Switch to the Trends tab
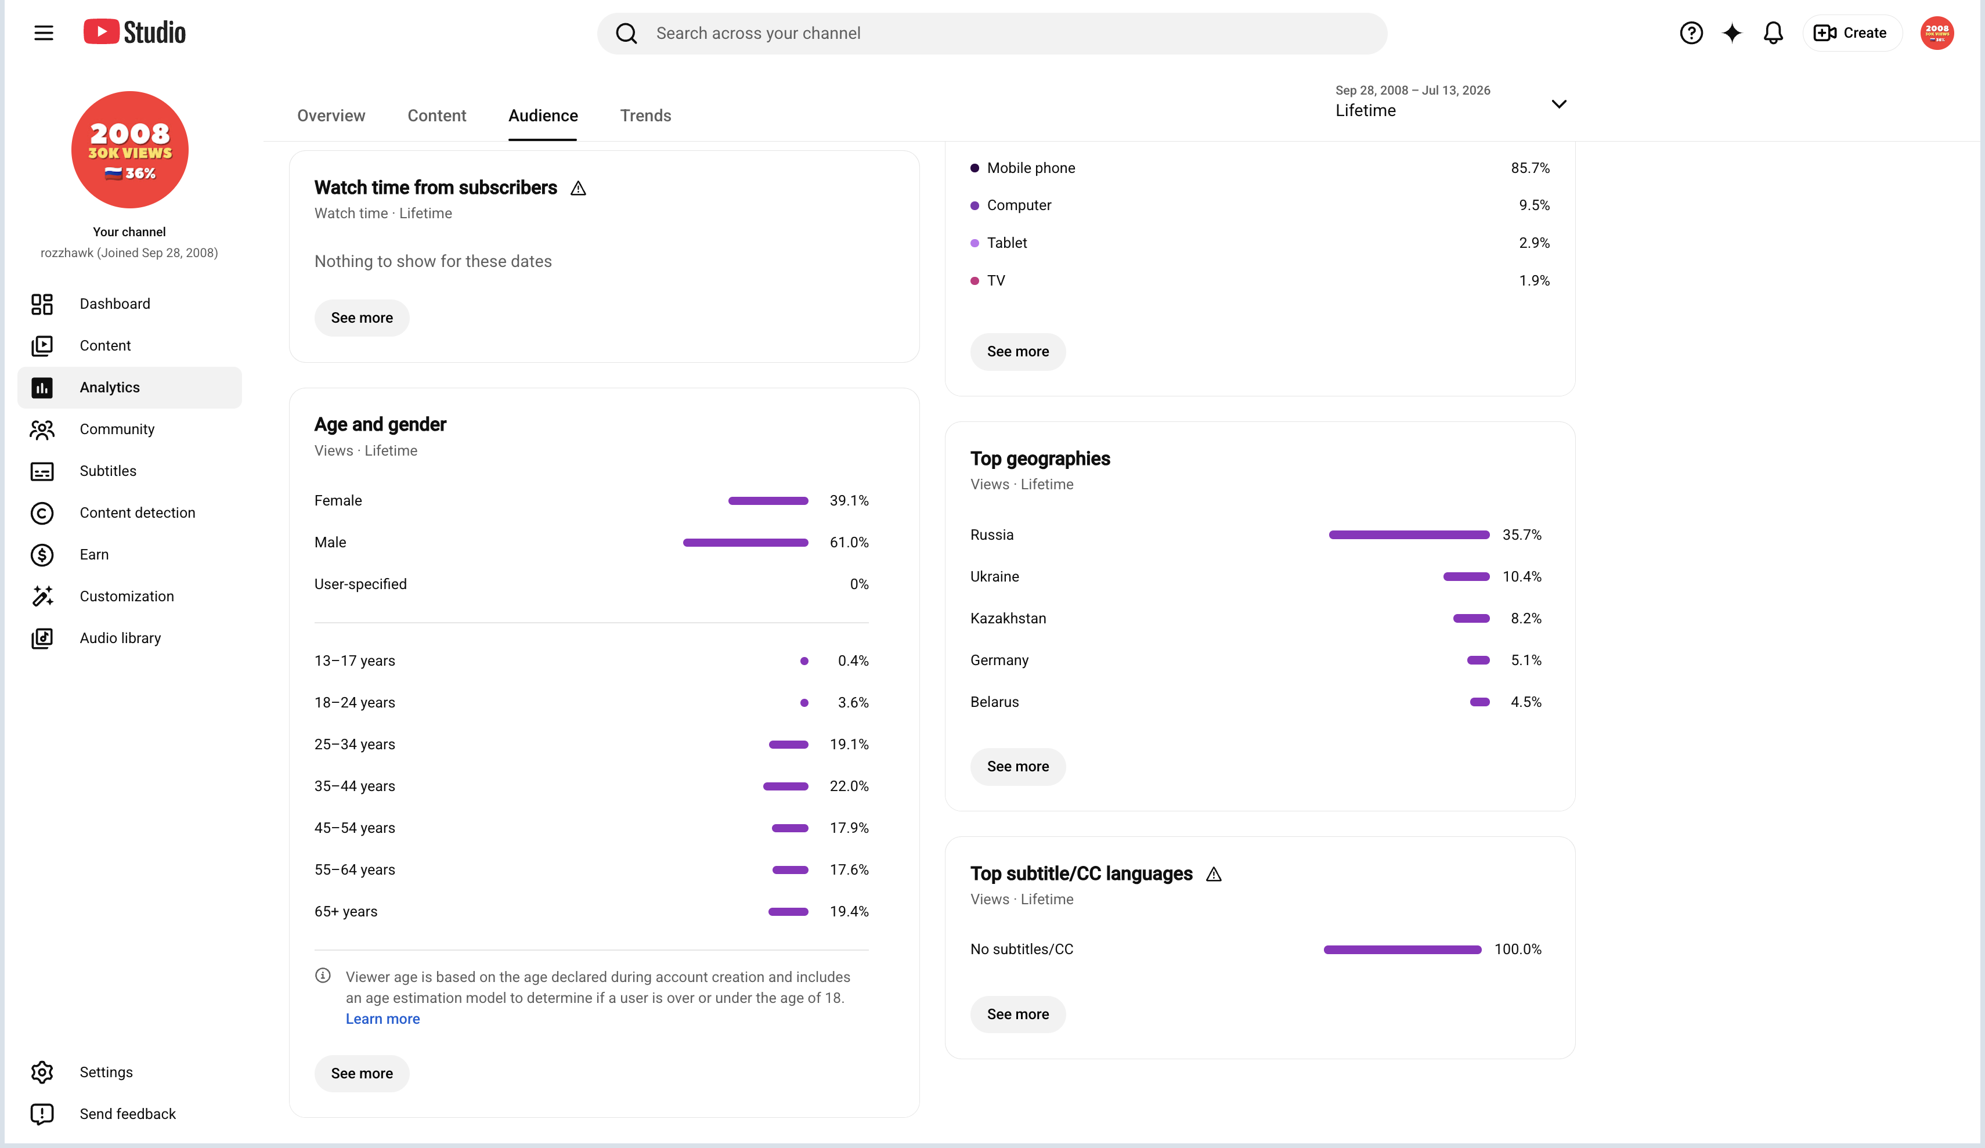 coord(645,116)
